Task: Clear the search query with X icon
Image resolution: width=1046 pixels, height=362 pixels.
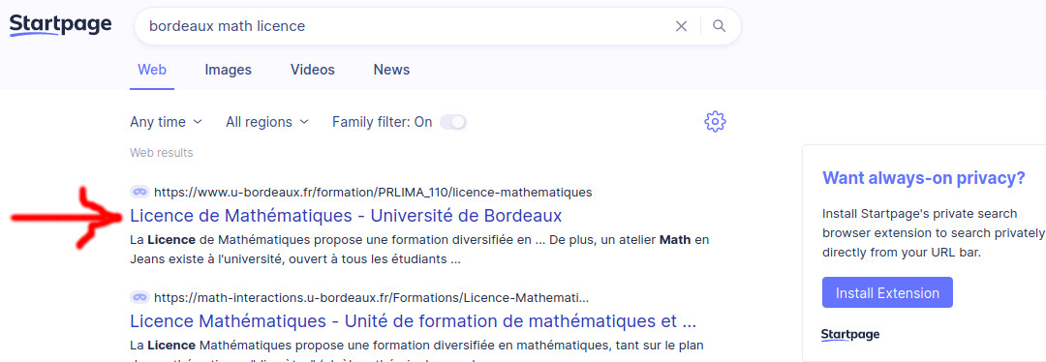Action: 681,26
